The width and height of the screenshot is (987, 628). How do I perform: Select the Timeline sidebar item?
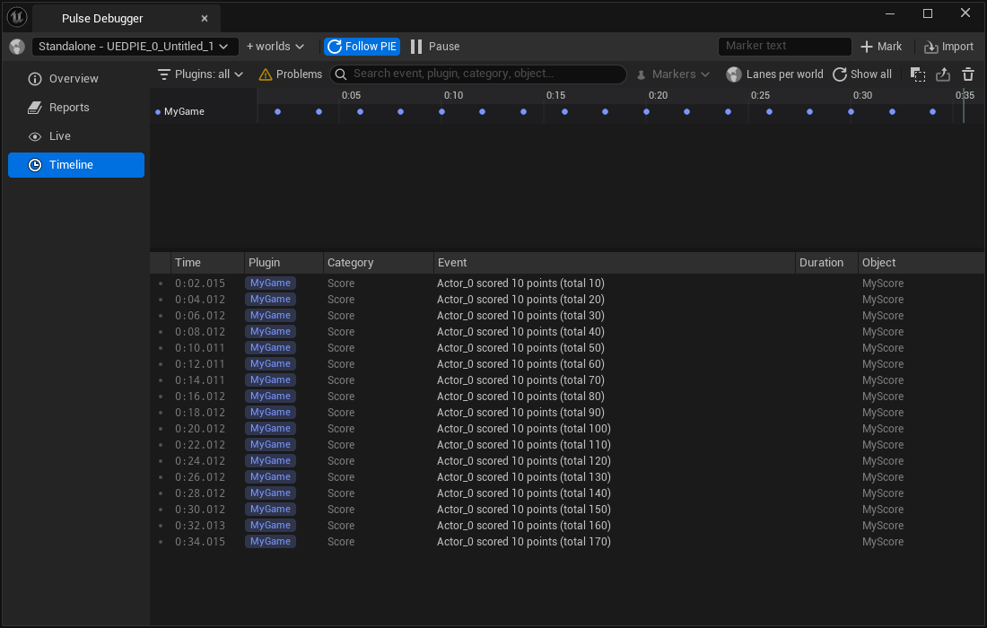pos(76,165)
